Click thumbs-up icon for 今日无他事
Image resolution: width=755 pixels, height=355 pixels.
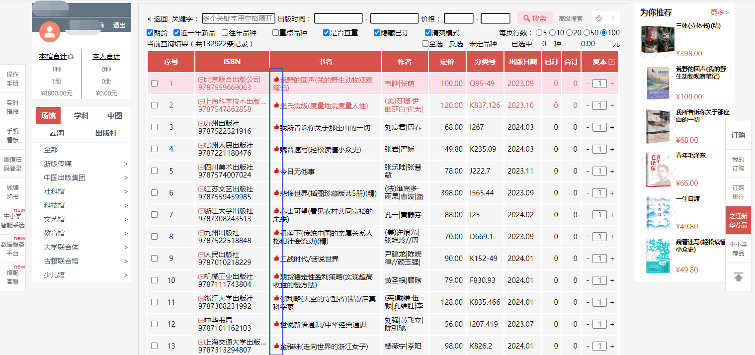pyautogui.click(x=276, y=171)
